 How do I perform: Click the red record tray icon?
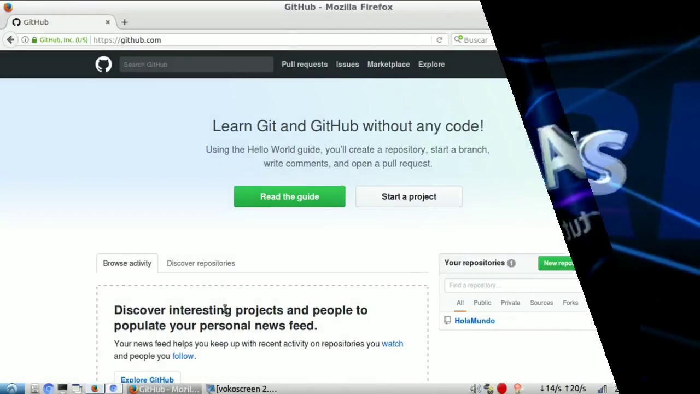tap(501, 389)
